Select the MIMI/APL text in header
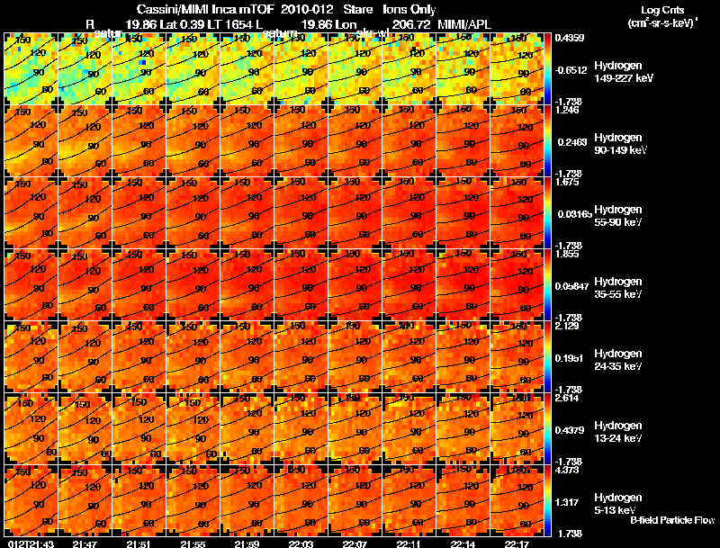 [x=464, y=25]
